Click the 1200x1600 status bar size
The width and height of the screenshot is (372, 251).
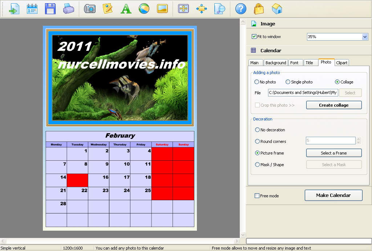pos(73,248)
